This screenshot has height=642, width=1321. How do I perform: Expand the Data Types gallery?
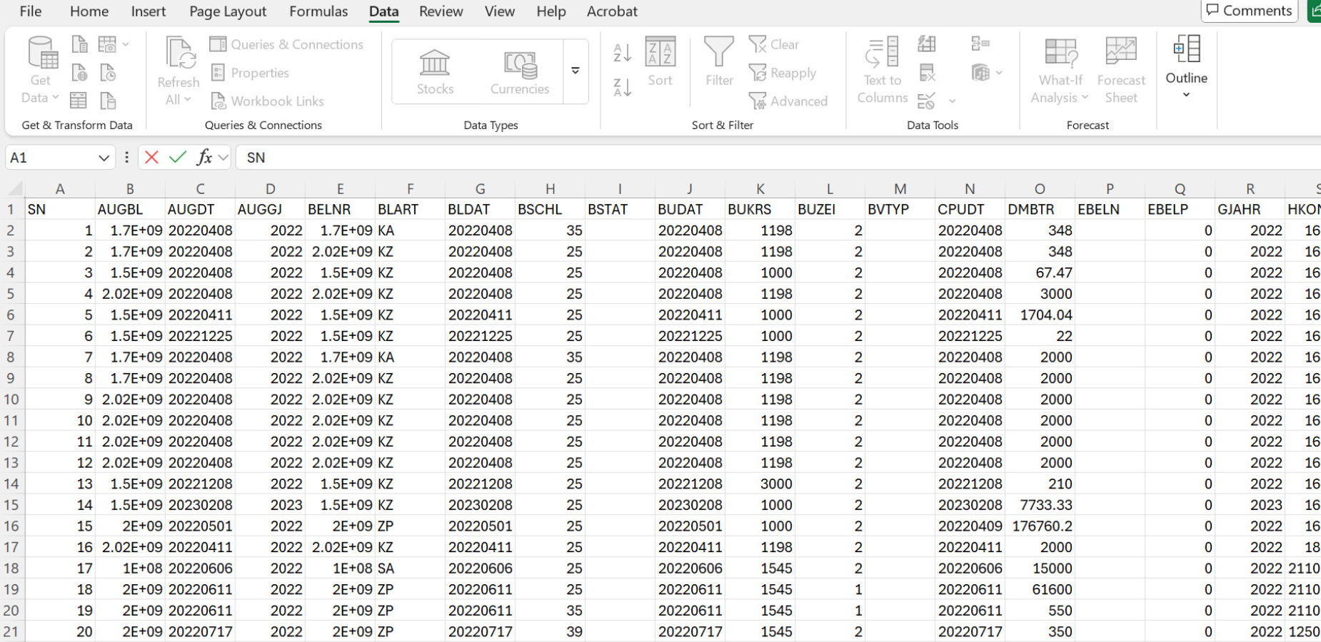pos(576,71)
